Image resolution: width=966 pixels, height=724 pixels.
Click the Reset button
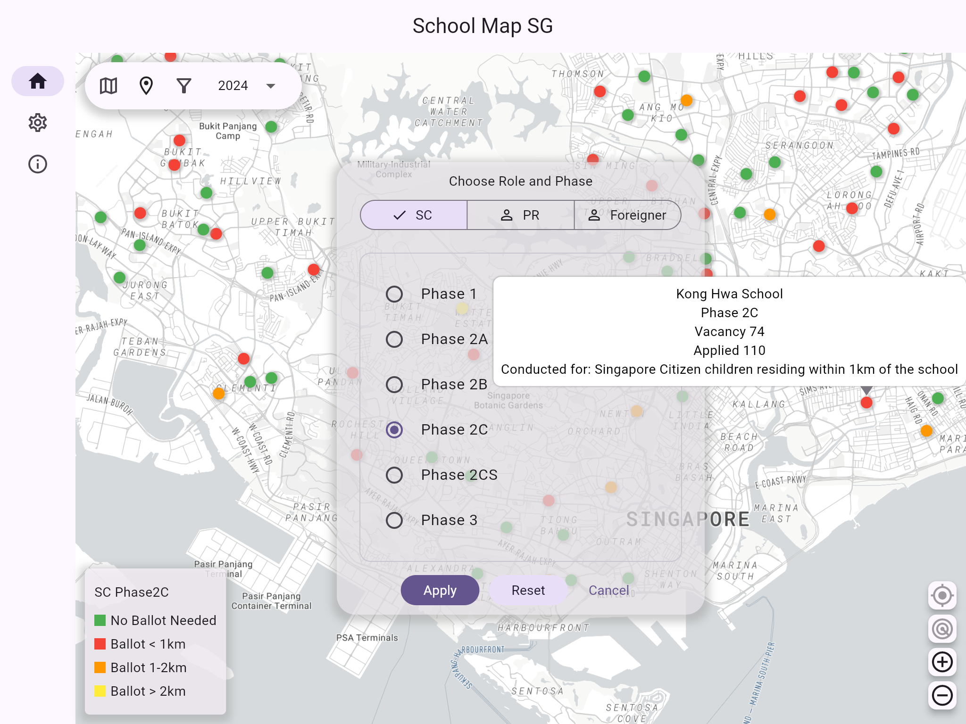pos(528,590)
